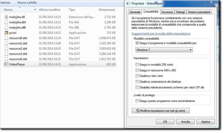Click the resource4.dat file icon
The width and height of the screenshot is (224, 133).
click(6, 59)
